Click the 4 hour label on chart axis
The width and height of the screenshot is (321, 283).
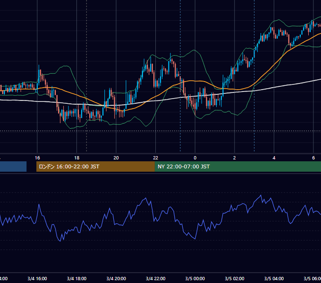(x=274, y=158)
